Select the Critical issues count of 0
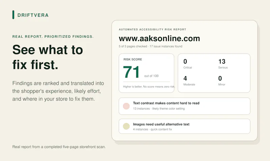This screenshot has width=270, height=161. tap(185, 62)
